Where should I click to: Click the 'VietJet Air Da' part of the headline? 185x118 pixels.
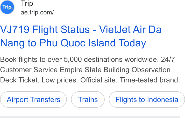130,29
